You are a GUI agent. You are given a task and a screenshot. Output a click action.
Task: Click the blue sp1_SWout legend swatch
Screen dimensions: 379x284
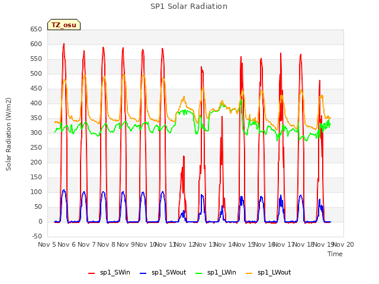tap(143, 273)
